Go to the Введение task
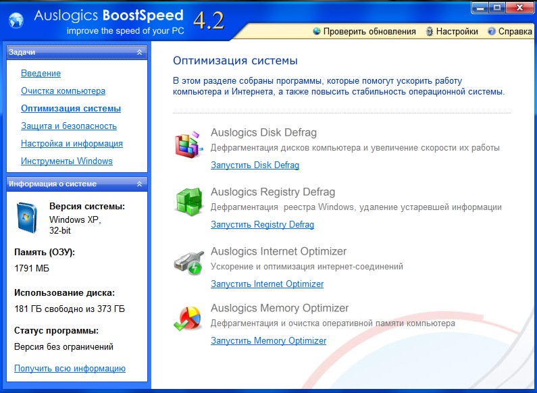 click(x=41, y=73)
